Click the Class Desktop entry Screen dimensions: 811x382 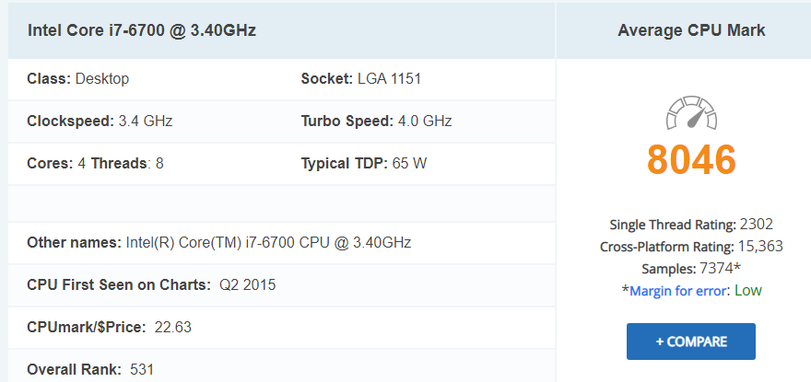(78, 78)
